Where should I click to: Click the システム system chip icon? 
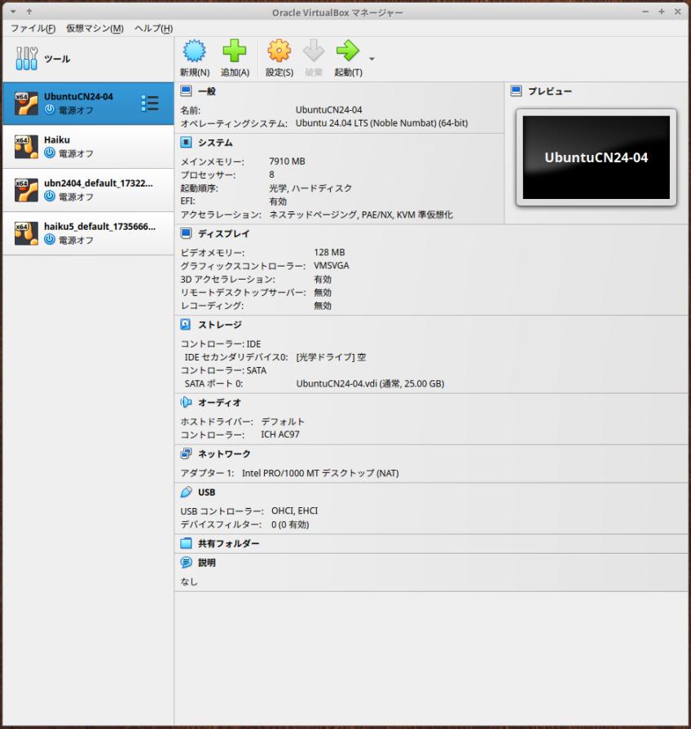click(x=186, y=142)
